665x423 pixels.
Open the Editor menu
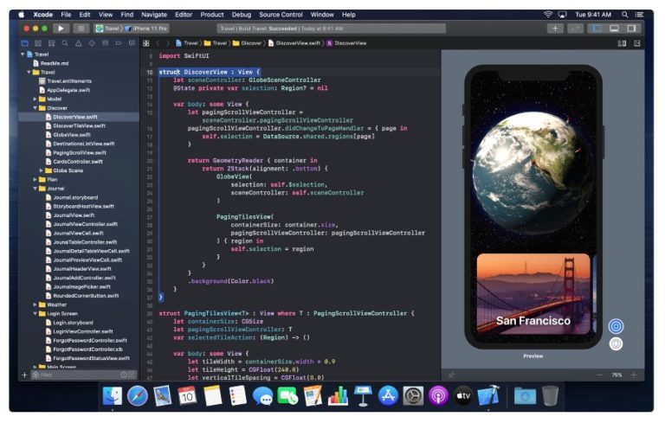(x=184, y=15)
